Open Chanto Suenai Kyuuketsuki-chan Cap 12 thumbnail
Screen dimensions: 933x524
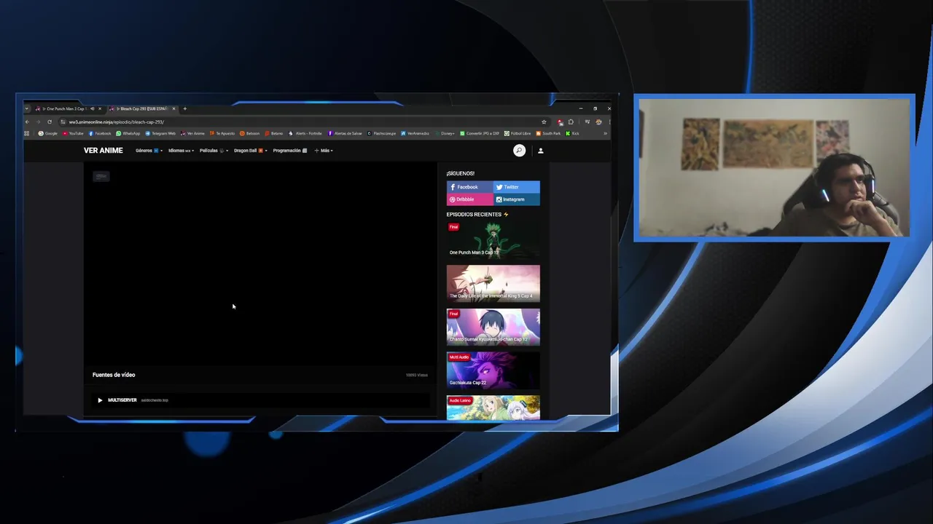click(x=493, y=327)
